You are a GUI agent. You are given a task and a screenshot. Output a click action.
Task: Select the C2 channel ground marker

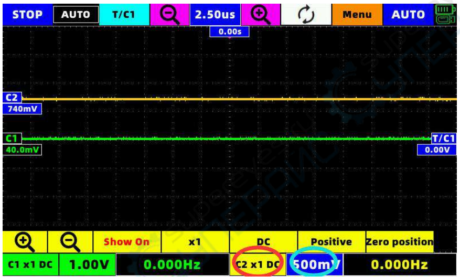click(12, 98)
